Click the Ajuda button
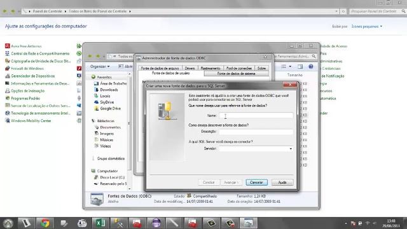The width and height of the screenshot is (407, 229). click(282, 183)
